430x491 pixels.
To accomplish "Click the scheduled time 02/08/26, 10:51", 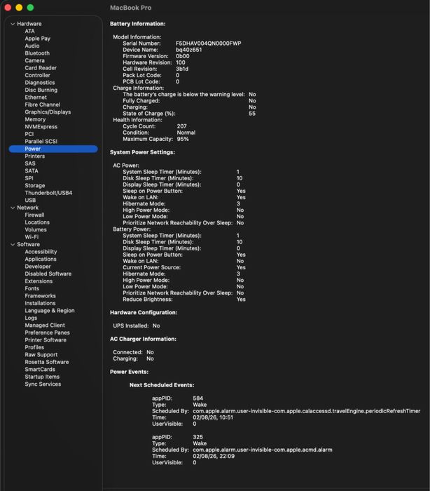I will tap(213, 417).
